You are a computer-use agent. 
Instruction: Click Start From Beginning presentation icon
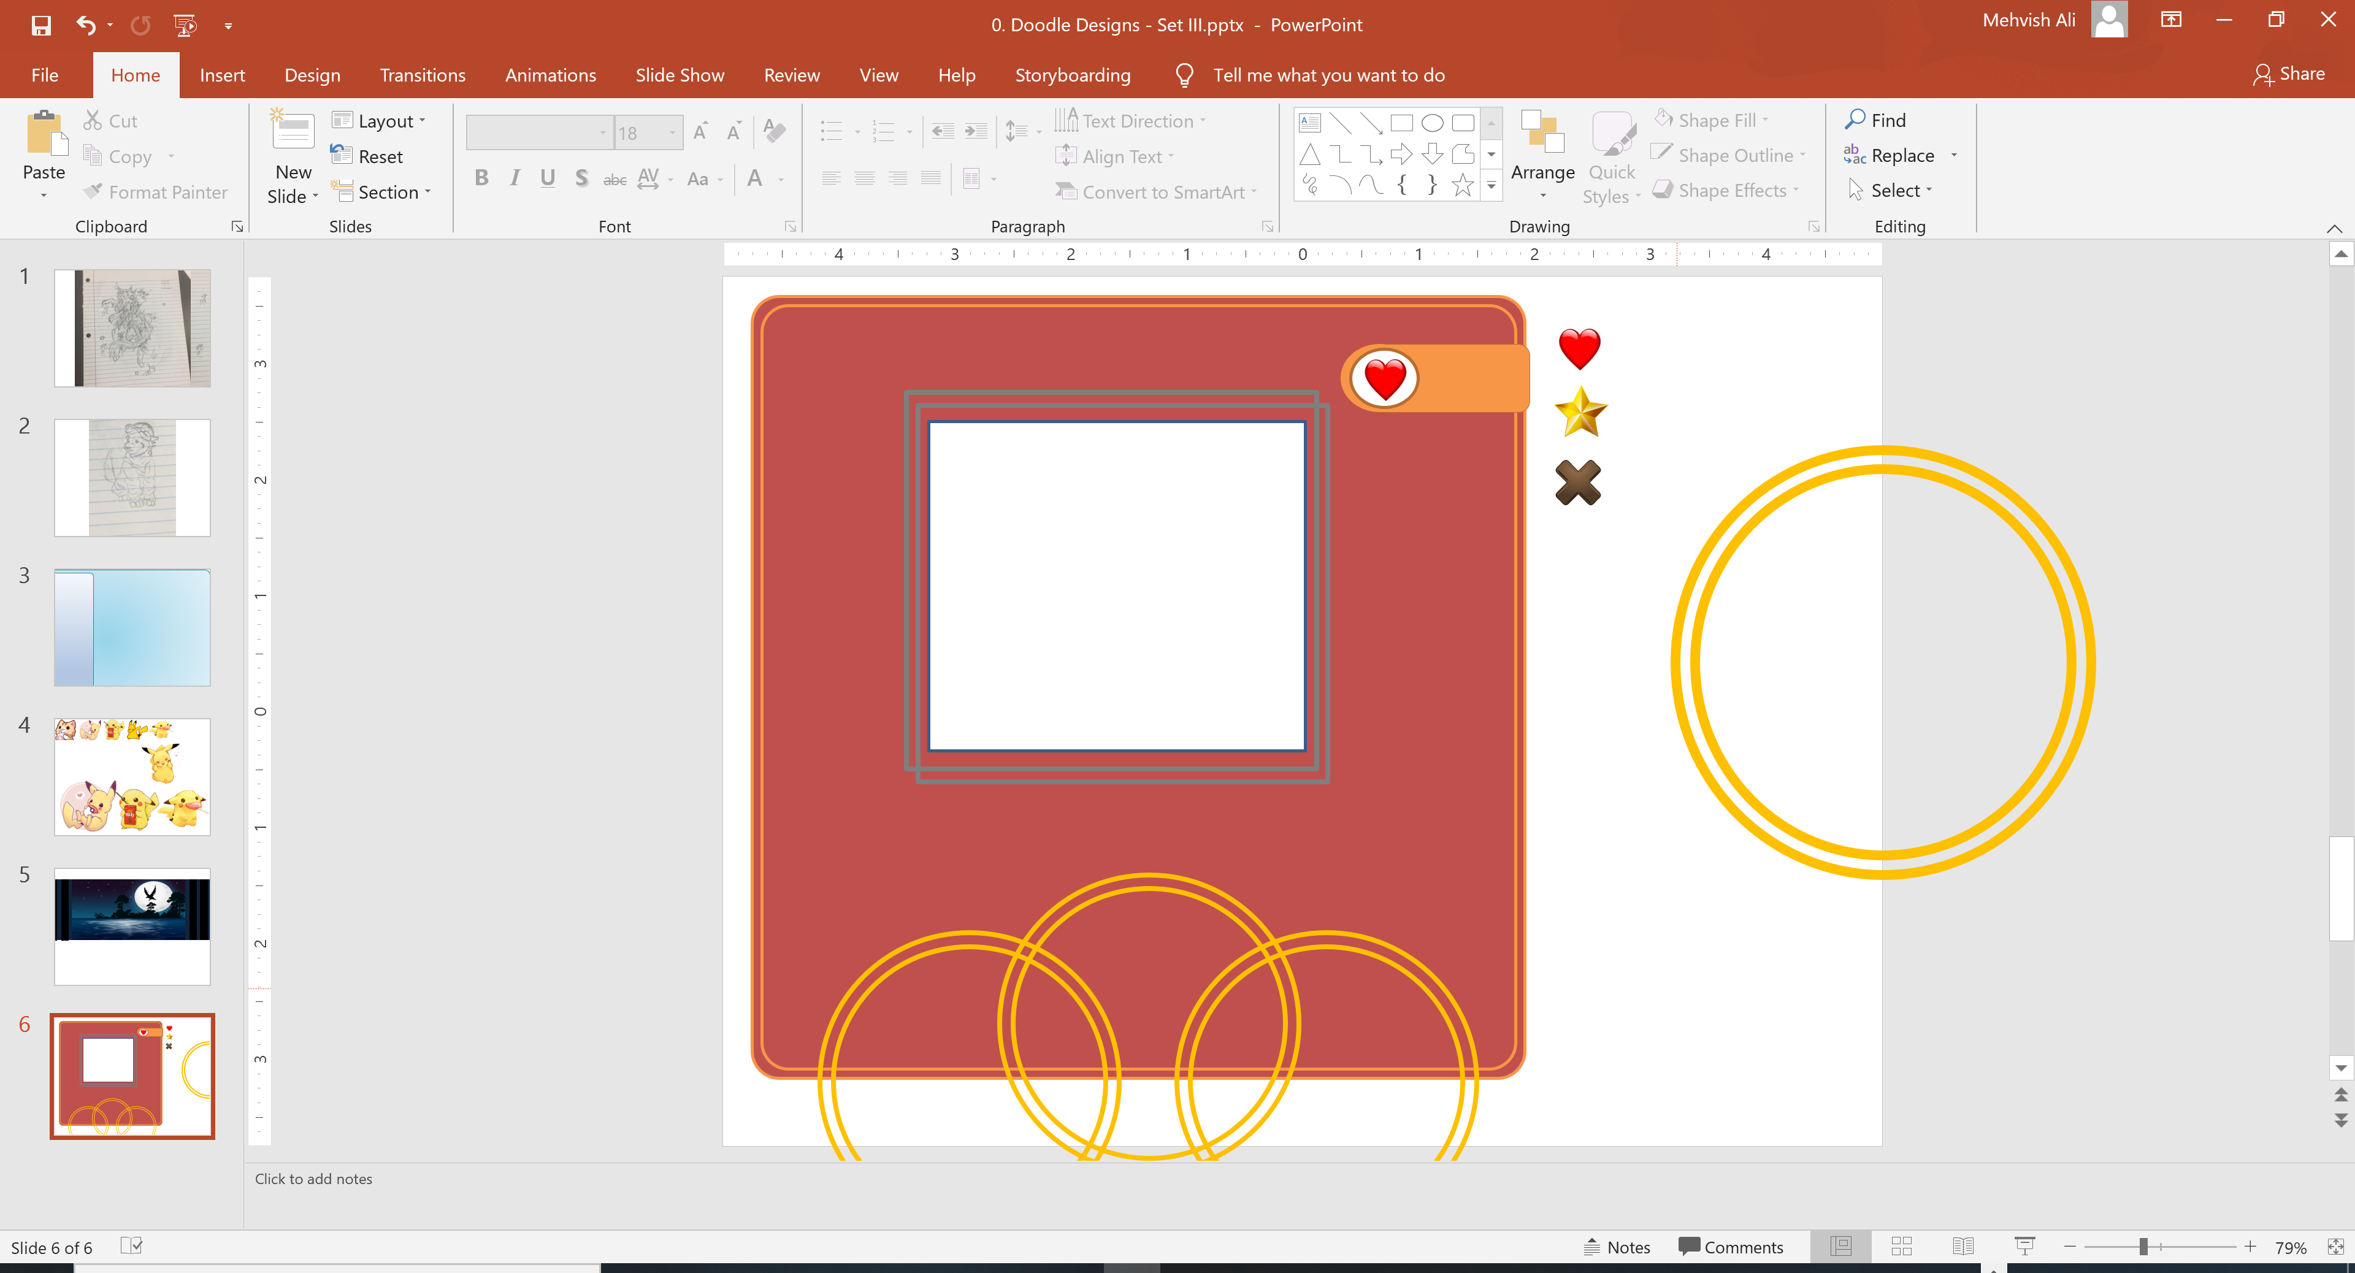pyautogui.click(x=185, y=25)
